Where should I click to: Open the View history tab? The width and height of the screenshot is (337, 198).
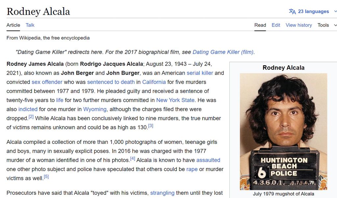298,25
